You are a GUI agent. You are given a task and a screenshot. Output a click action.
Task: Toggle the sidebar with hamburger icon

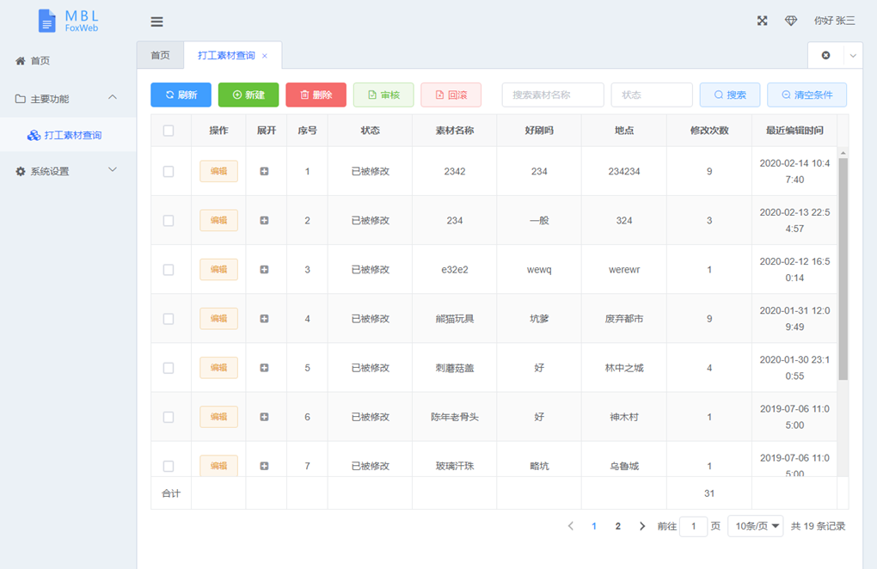[x=156, y=21]
